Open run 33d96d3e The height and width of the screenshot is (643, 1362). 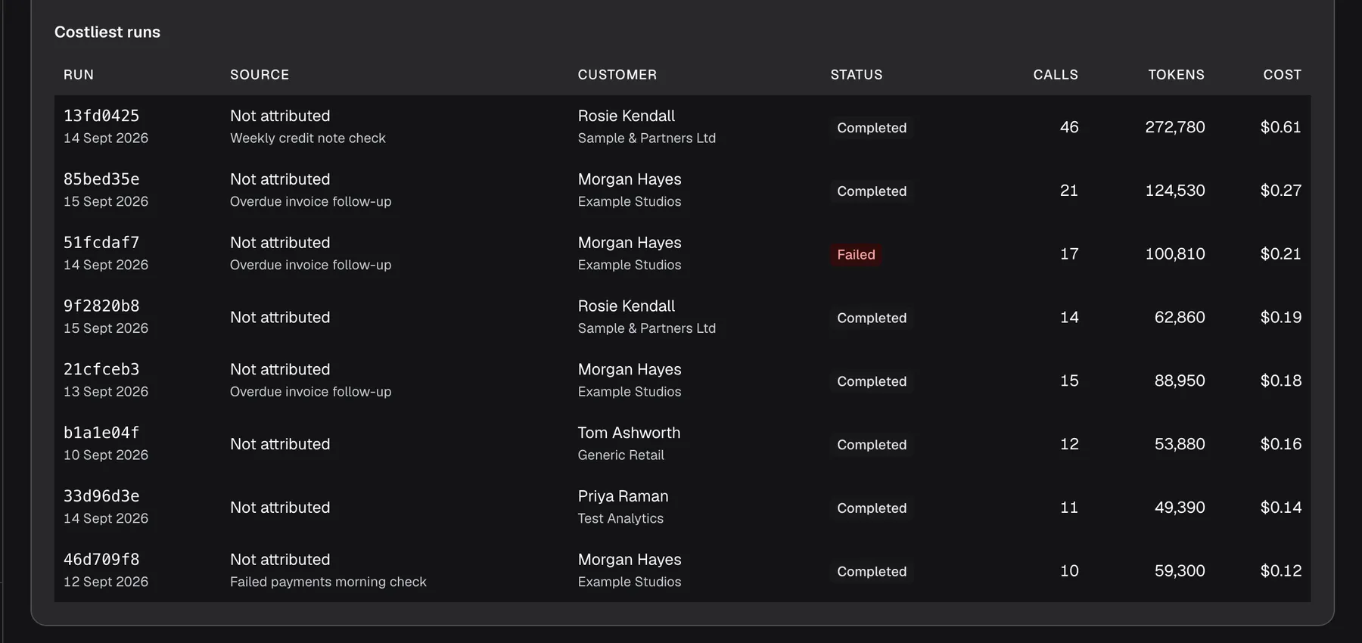pyautogui.click(x=101, y=496)
